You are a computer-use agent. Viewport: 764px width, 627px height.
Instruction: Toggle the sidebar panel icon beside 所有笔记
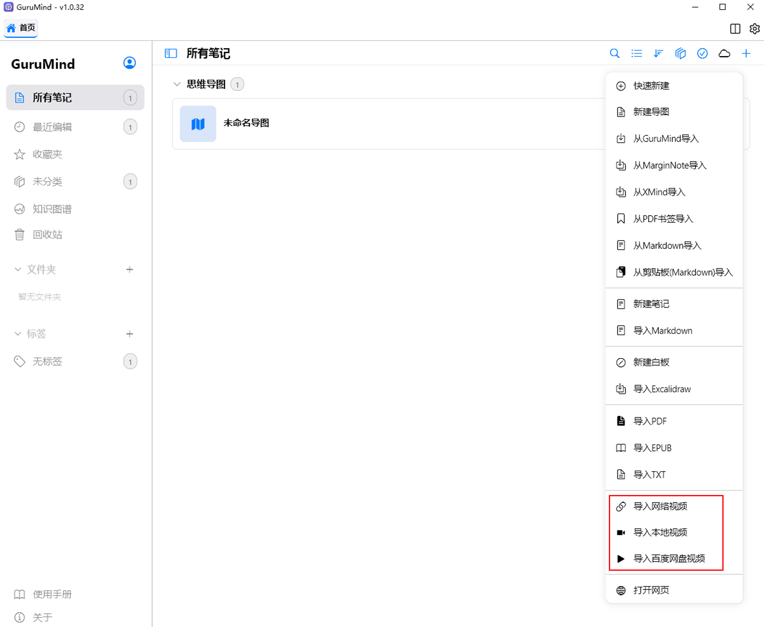tap(171, 54)
